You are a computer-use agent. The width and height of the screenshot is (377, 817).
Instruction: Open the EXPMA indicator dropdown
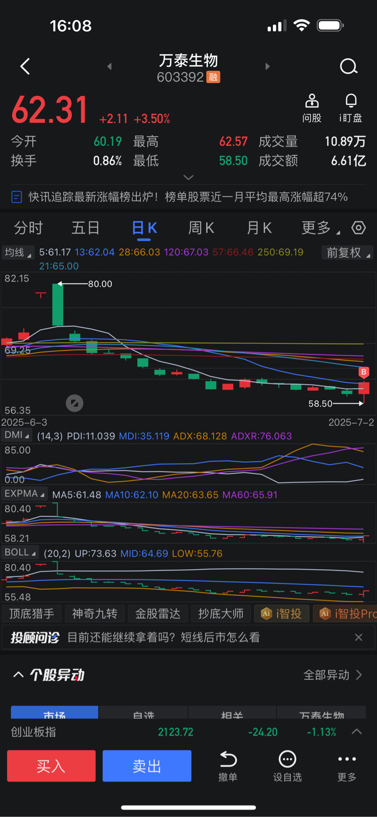pos(25,494)
